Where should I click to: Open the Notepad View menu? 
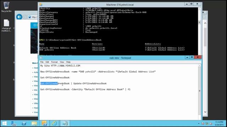click(62, 62)
